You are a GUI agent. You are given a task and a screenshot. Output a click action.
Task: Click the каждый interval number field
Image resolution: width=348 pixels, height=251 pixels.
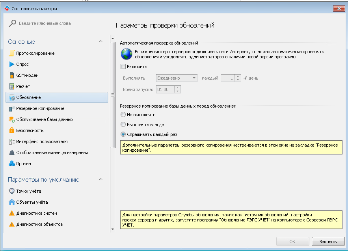pyautogui.click(x=228, y=78)
